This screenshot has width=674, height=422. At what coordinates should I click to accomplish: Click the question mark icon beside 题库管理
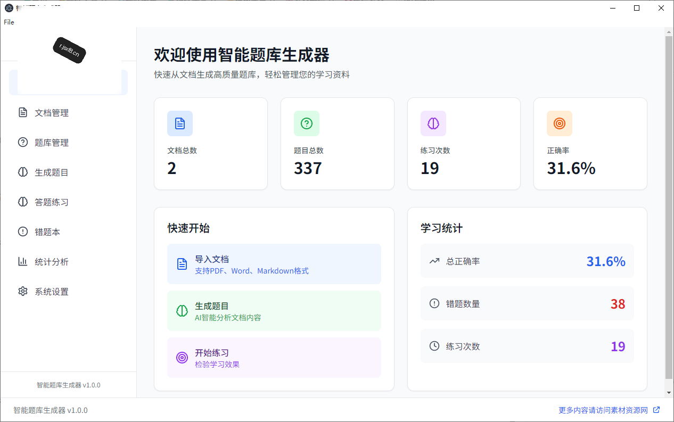tap(22, 143)
